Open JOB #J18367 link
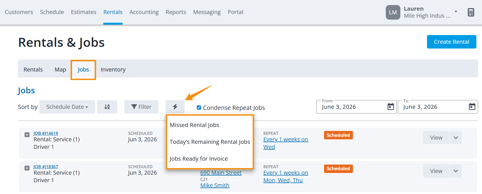 point(46,167)
